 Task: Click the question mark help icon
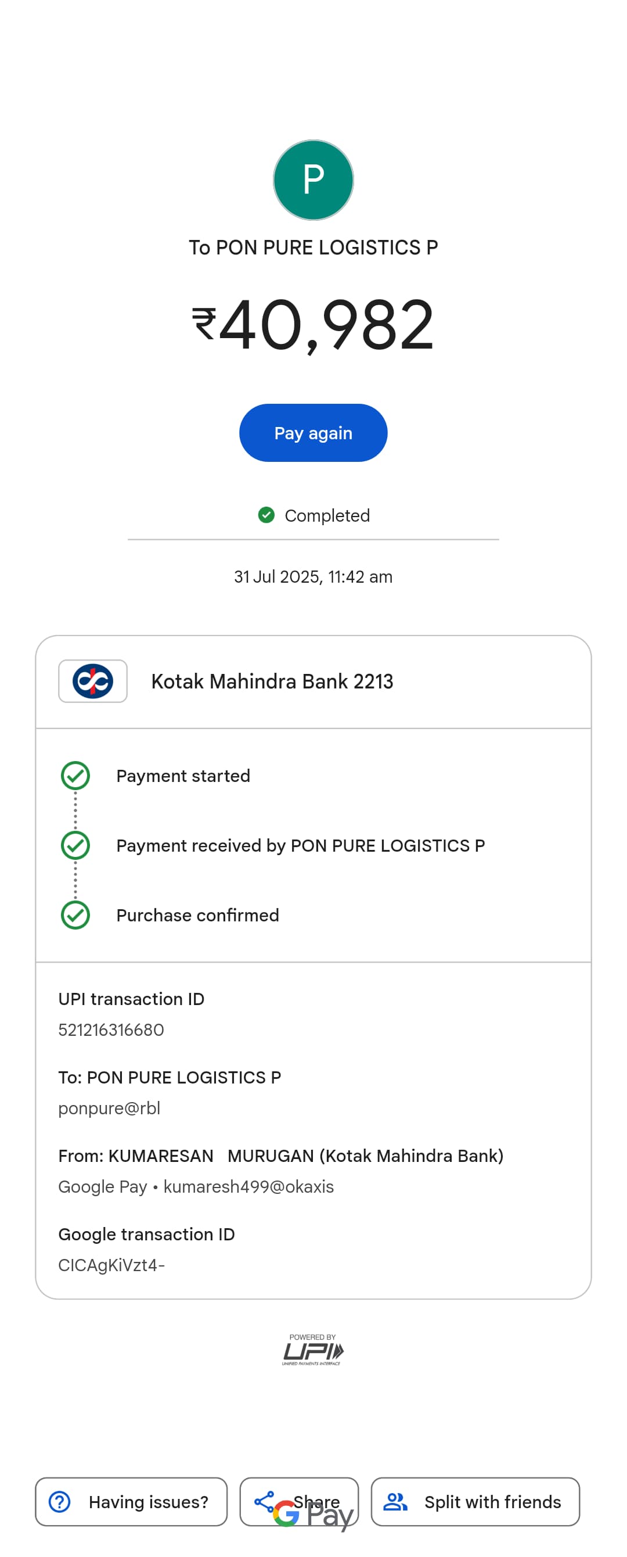pos(60,1501)
